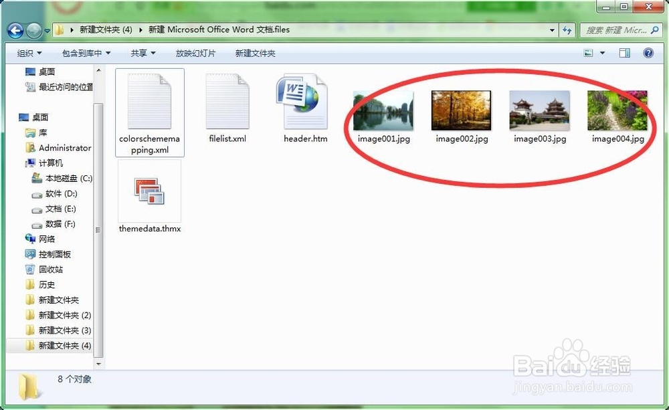Click the magnifier search icon

coord(655,30)
